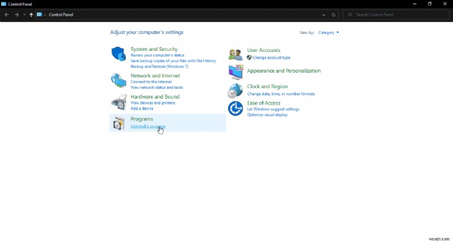The width and height of the screenshot is (453, 242).
Task: Click Connect to the Internet
Action: pyautogui.click(x=151, y=81)
